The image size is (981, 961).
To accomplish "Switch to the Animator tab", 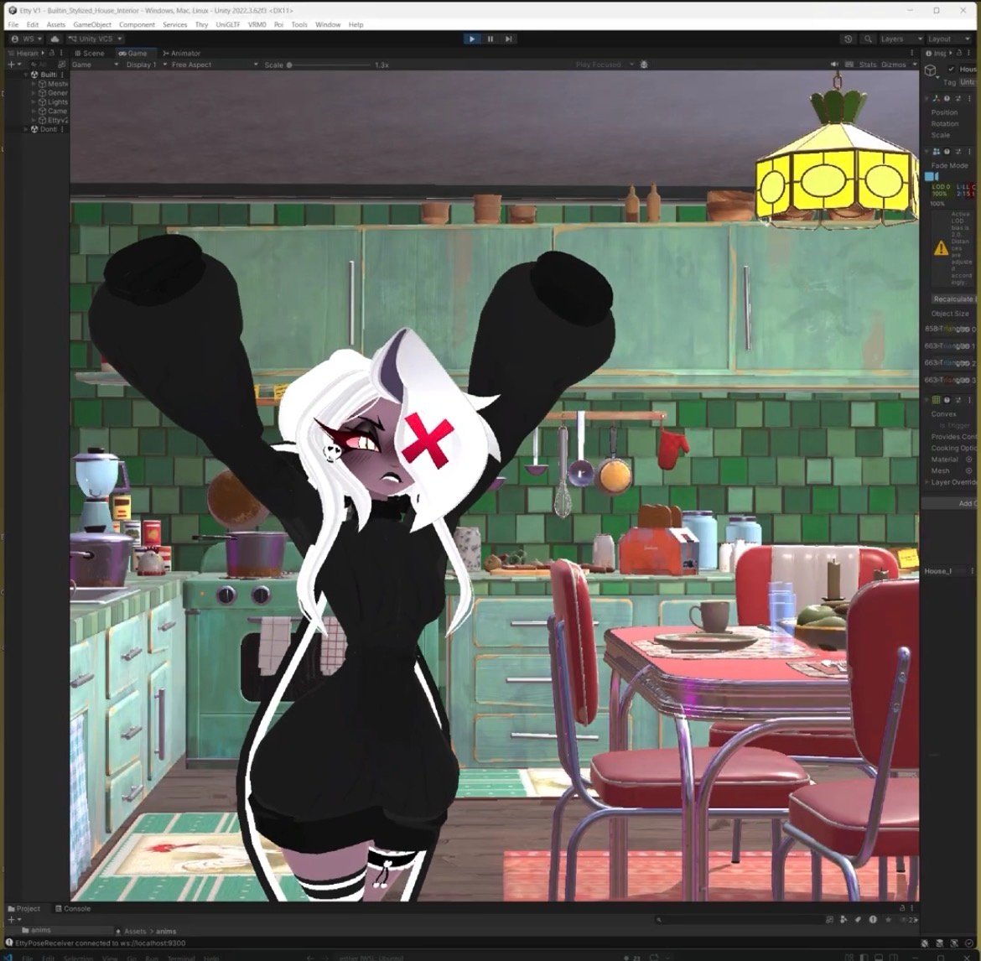I will [x=183, y=53].
